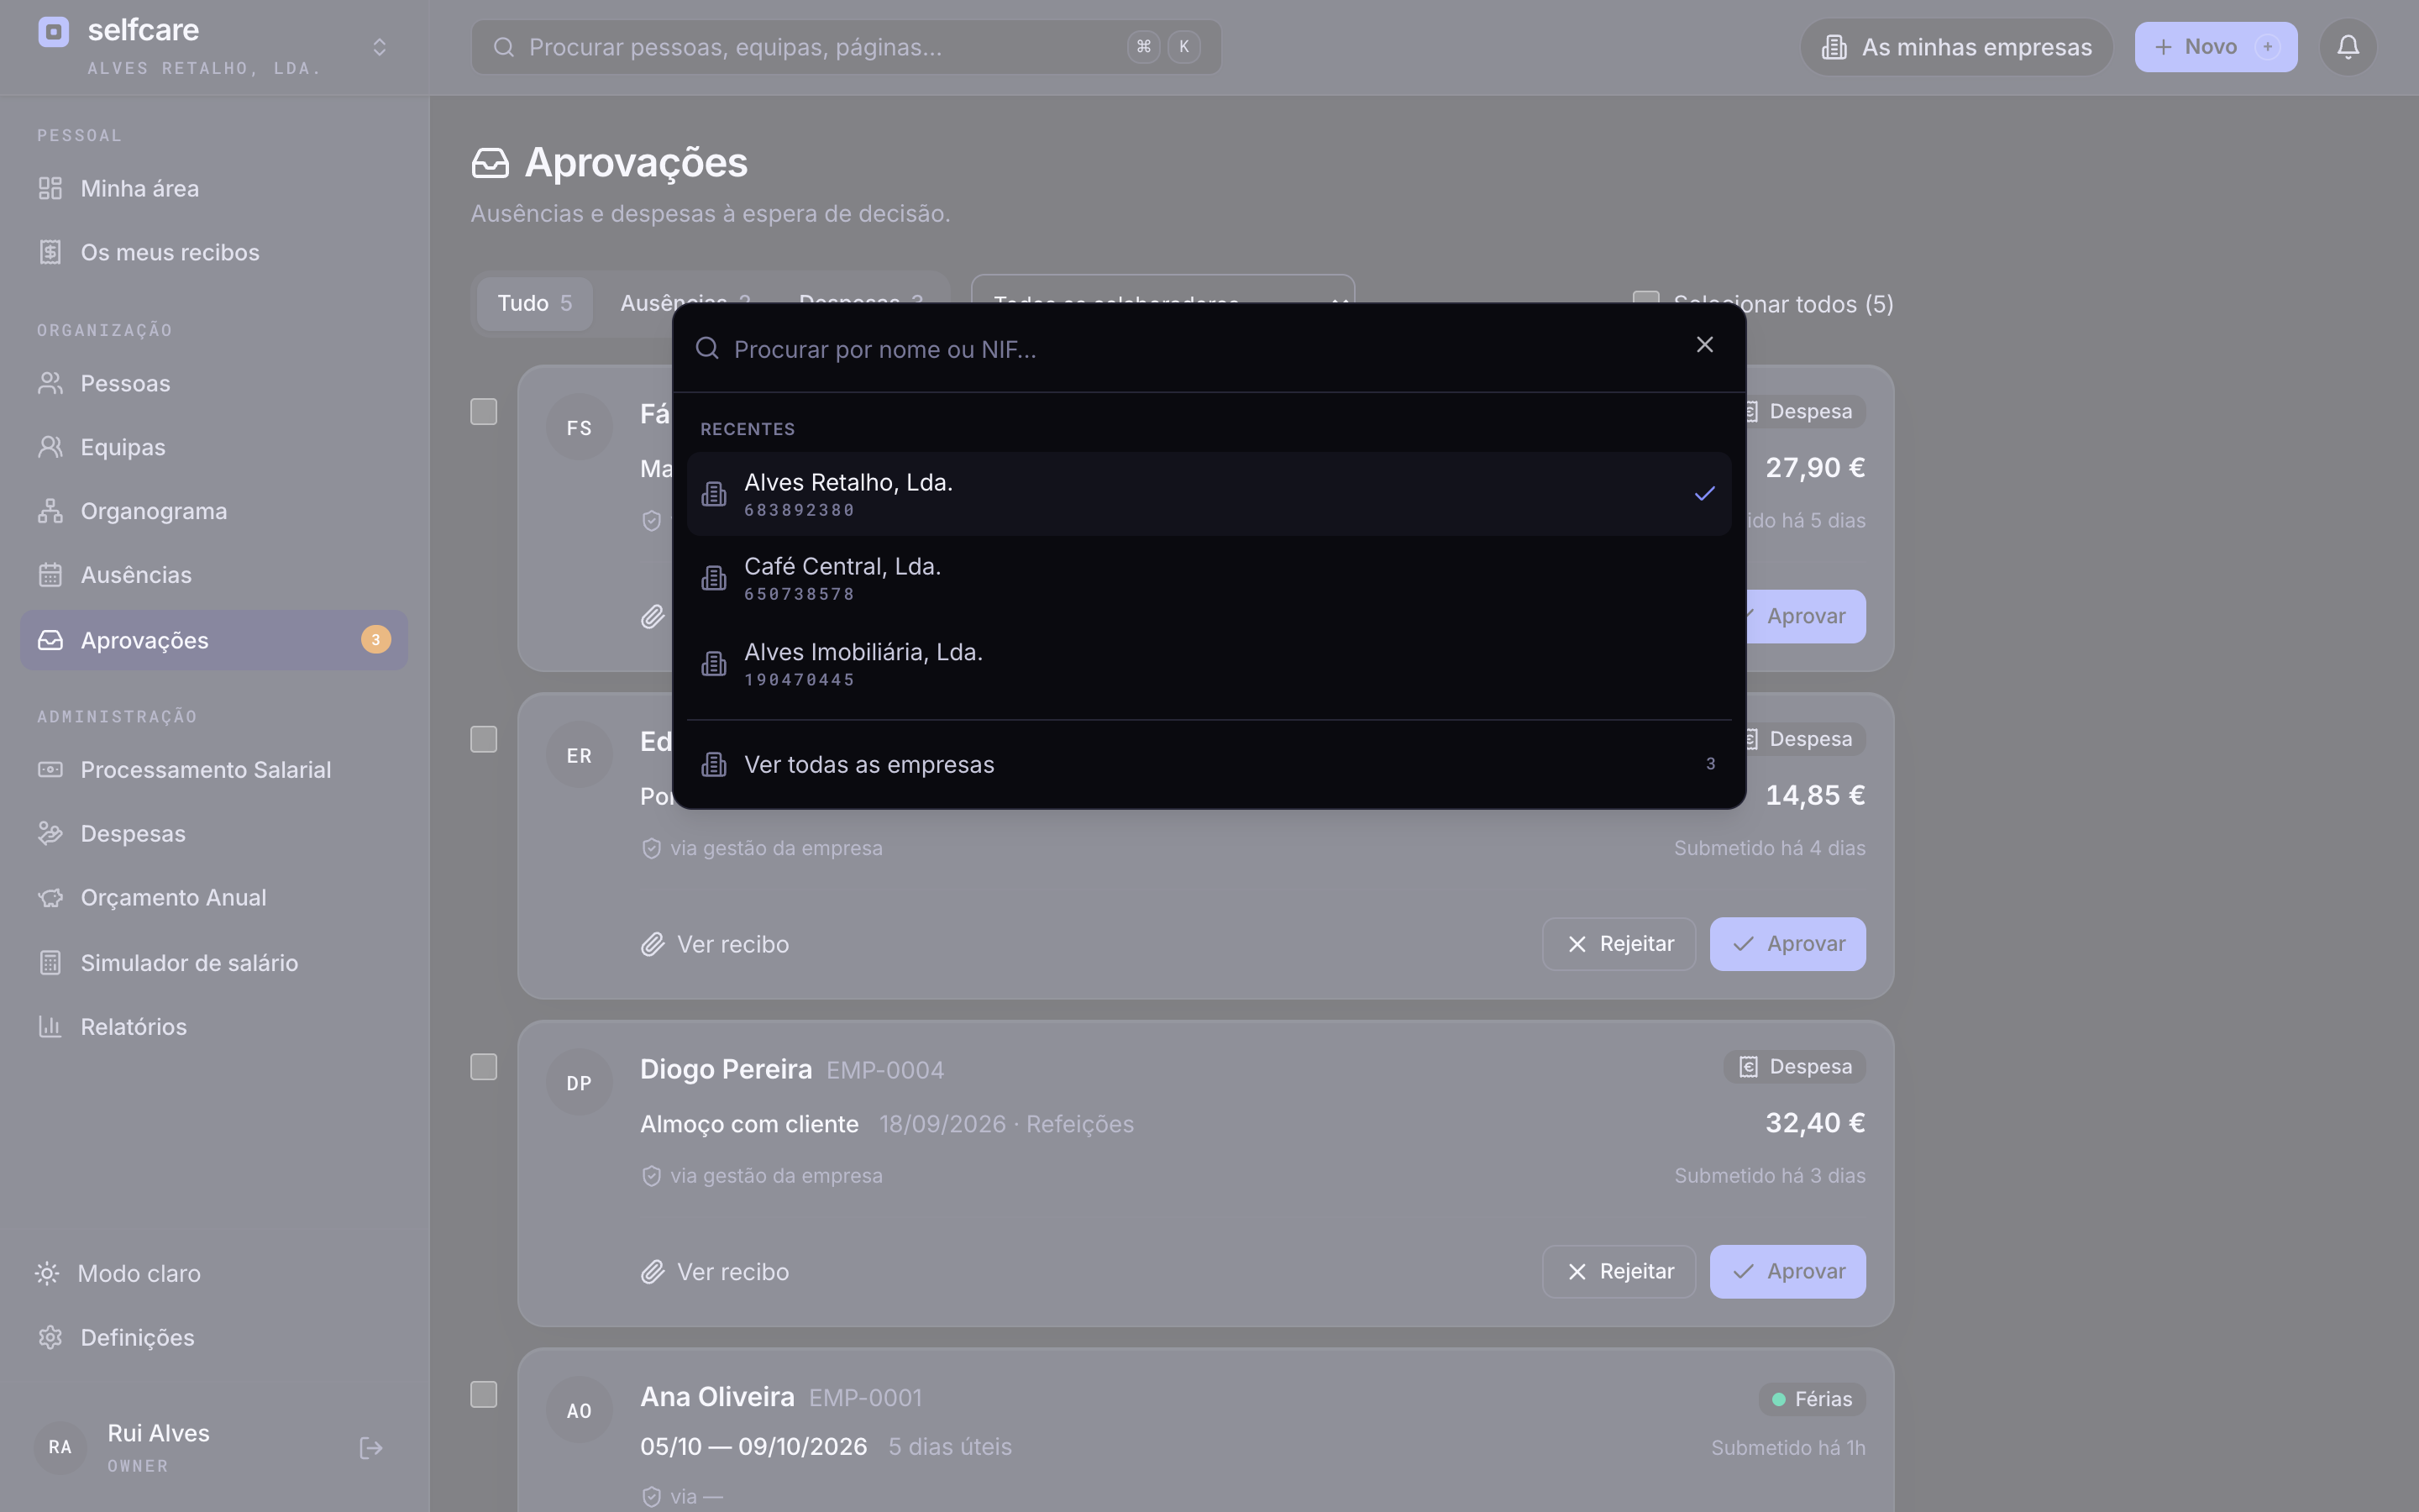
Task: Open As minhas empresas
Action: click(1956, 47)
